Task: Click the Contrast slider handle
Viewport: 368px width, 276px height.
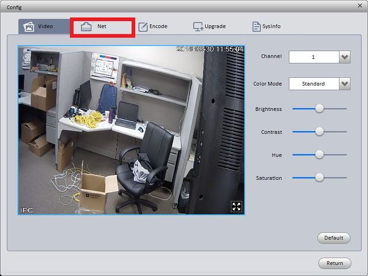Action: [x=319, y=132]
